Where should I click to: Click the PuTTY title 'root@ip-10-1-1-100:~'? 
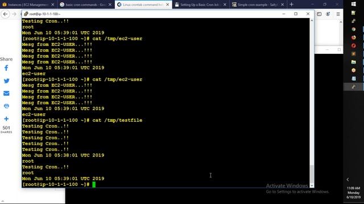tap(45, 14)
